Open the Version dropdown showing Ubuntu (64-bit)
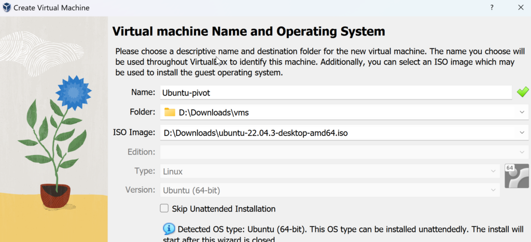The image size is (531, 242). click(330, 190)
